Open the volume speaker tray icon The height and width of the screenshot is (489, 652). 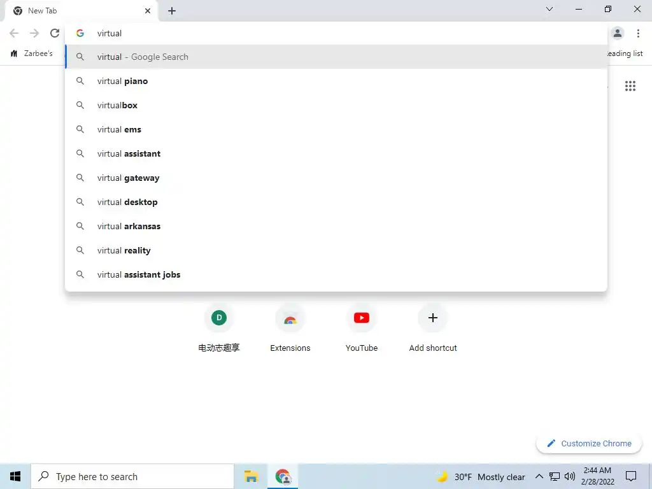point(570,476)
